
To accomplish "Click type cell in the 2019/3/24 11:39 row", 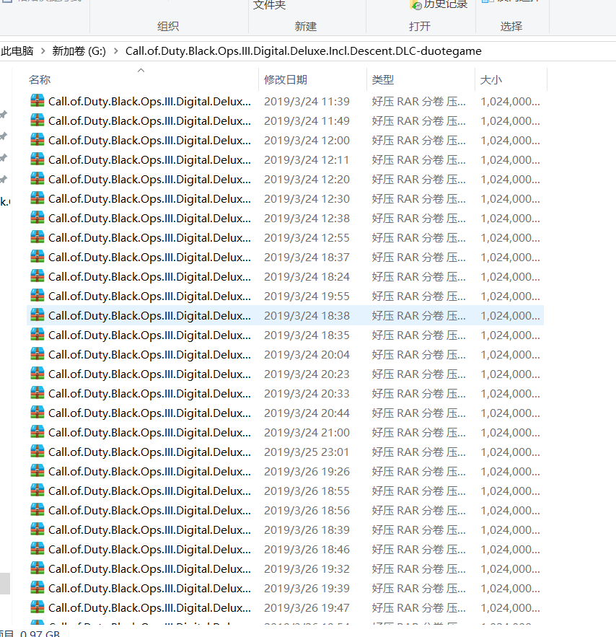I will click(x=418, y=102).
